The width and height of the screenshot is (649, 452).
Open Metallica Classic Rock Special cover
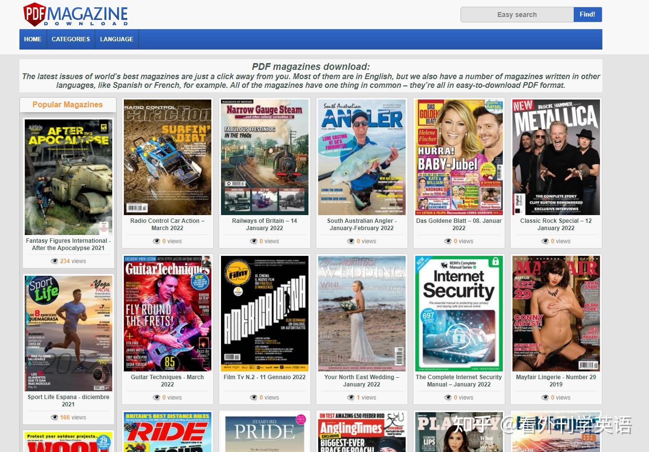pos(556,157)
